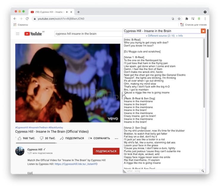Click the Chrome profile icon in tab bar
Screen dimensions: 220x188
pos(205,12)
